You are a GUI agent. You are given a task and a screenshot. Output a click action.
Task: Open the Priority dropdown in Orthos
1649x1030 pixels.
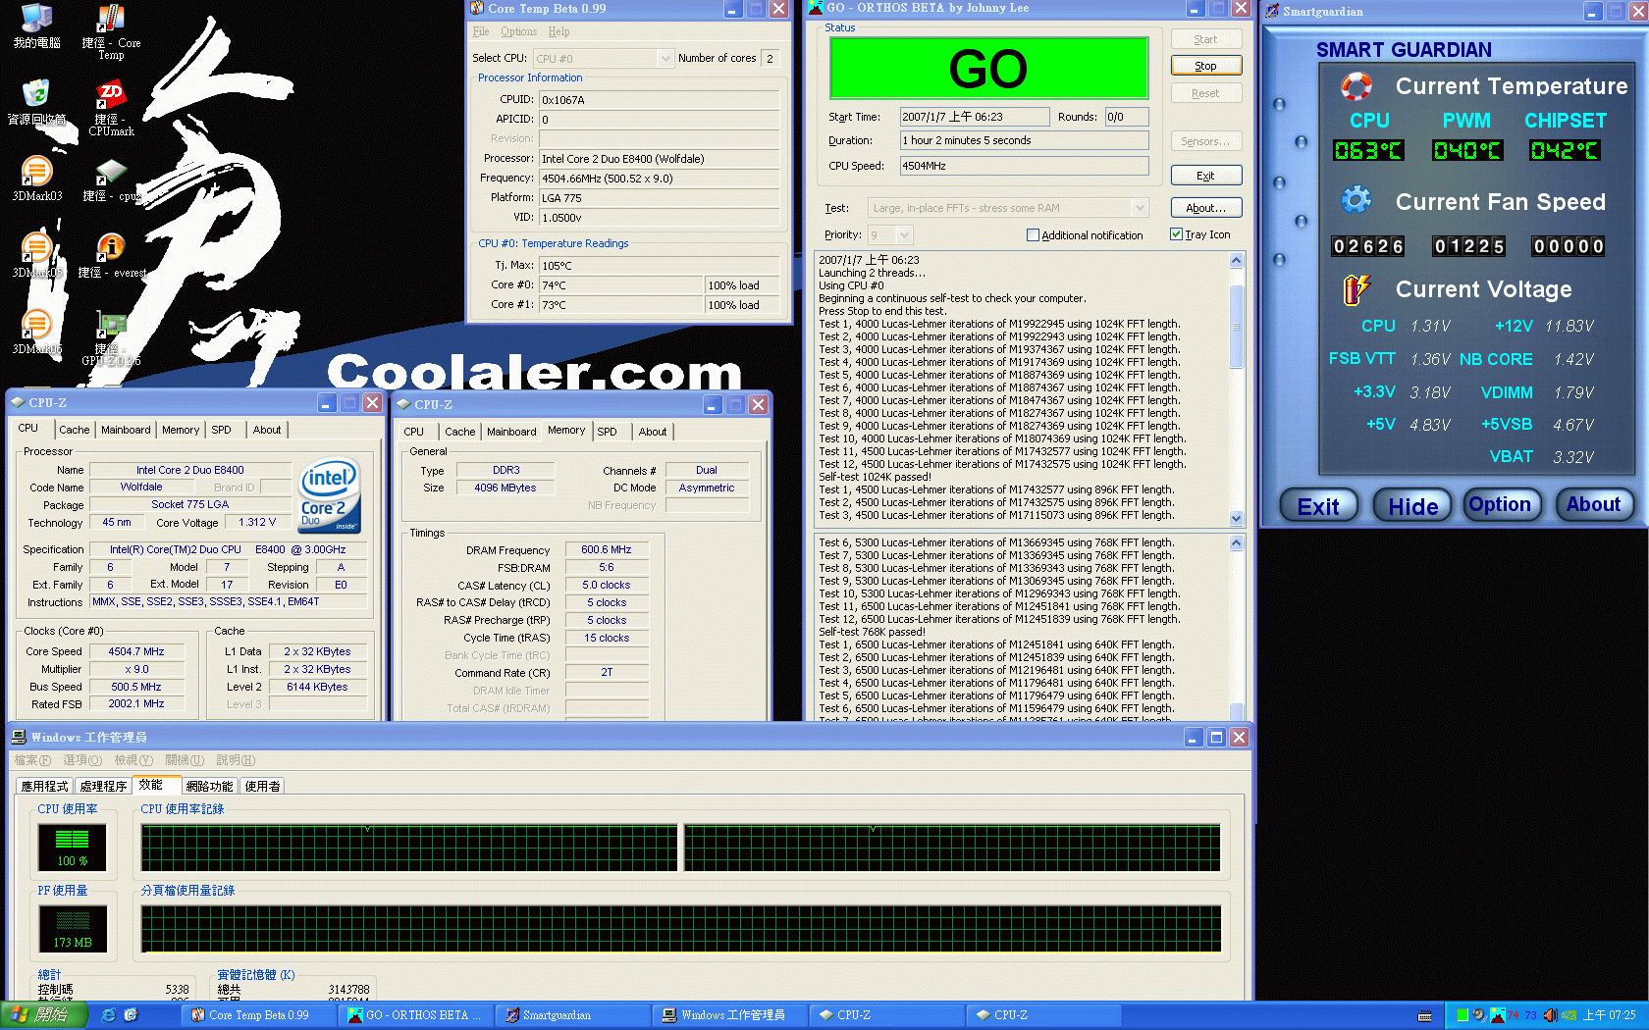tap(905, 235)
